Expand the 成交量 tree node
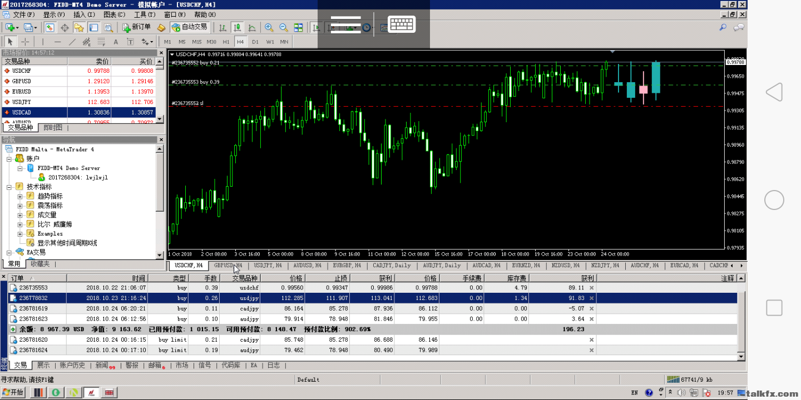 20,215
